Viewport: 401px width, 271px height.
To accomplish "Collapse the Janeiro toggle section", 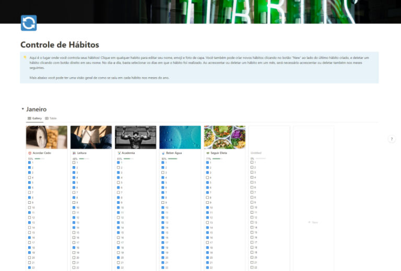I will tap(22, 109).
